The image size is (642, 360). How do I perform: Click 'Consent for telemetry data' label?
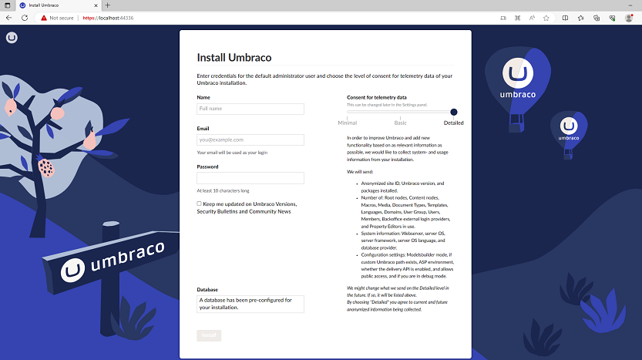[x=377, y=97]
